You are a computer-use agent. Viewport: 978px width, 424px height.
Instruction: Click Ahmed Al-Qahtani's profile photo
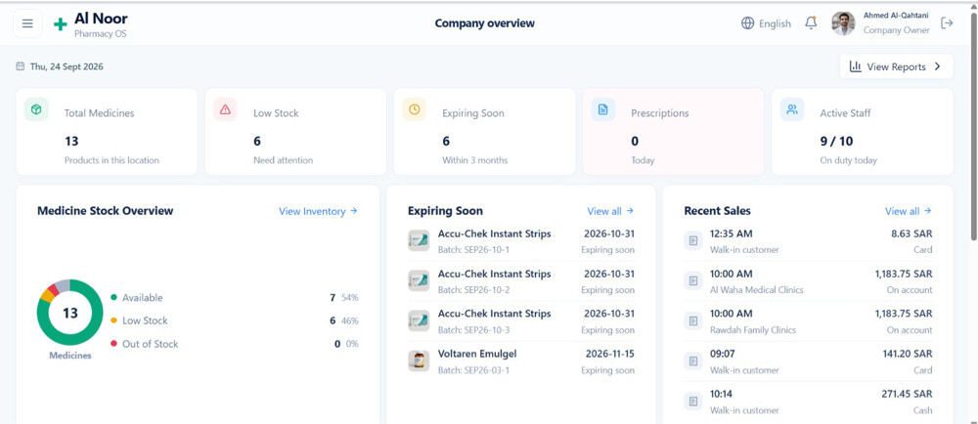click(x=843, y=23)
